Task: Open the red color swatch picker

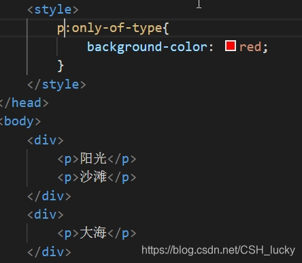Action: (231, 46)
